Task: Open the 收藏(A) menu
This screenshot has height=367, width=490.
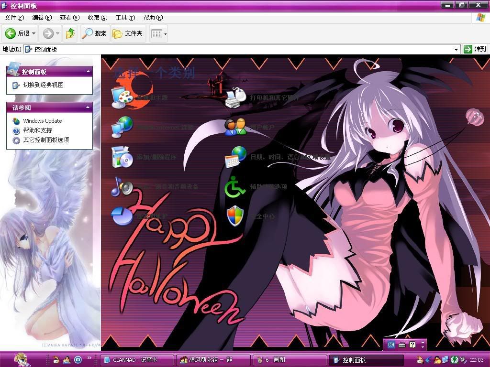Action: (98, 18)
